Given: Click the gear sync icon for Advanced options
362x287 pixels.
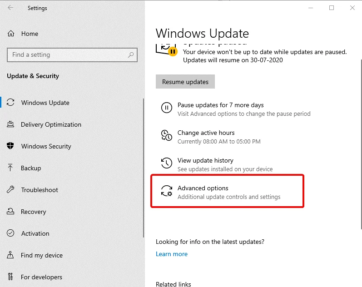Looking at the screenshot, I should tap(166, 191).
